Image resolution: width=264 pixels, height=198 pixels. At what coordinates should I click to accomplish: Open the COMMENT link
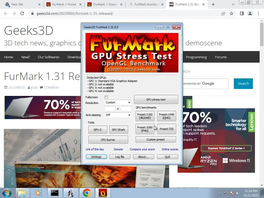(52, 88)
